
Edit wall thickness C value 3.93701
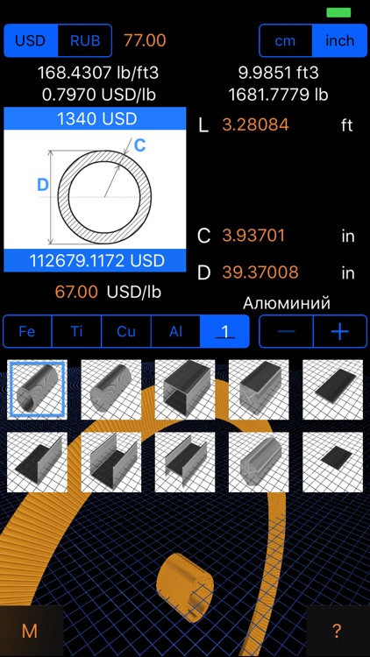tap(253, 236)
